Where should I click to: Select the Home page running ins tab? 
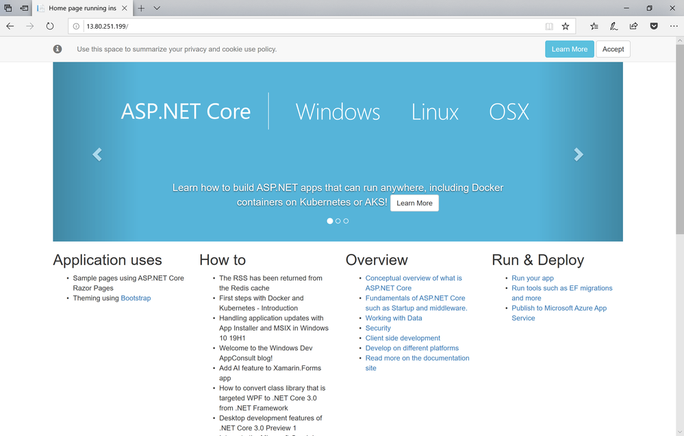[x=82, y=8]
